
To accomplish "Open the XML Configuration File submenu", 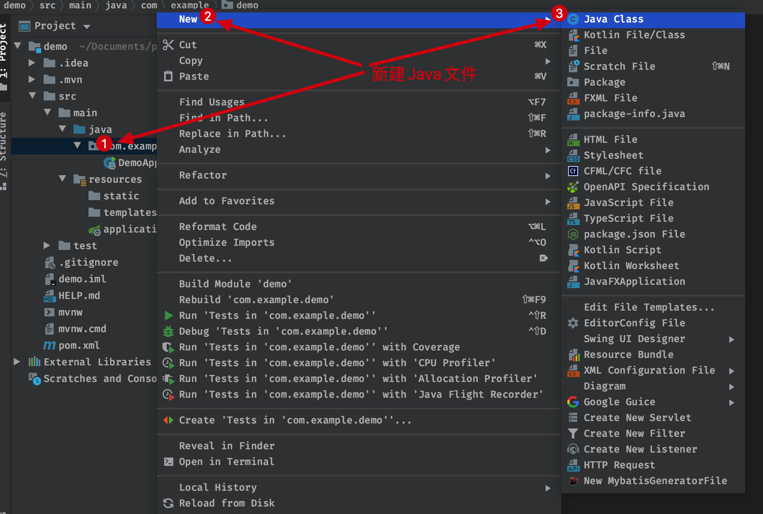I will coord(653,370).
